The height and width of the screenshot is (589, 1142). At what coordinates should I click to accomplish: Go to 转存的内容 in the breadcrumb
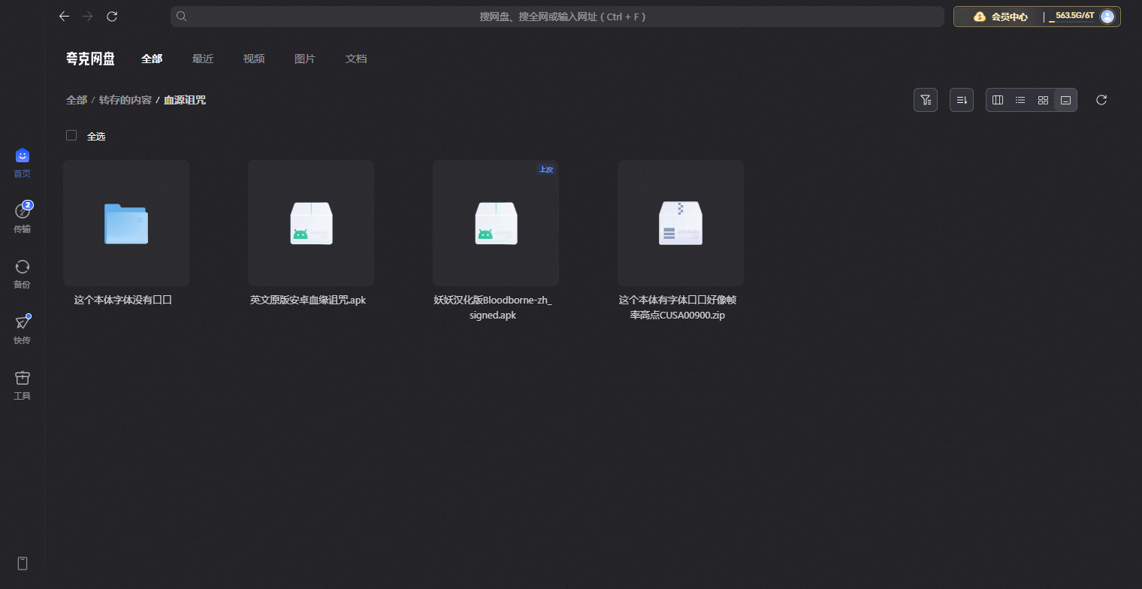pos(125,100)
